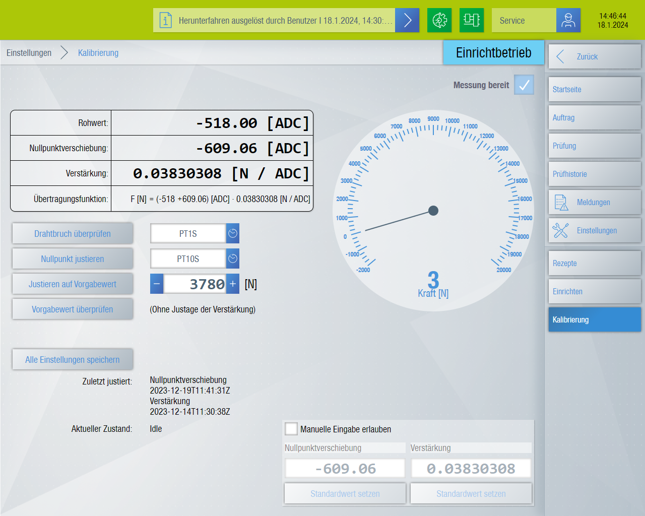
Task: Click the Kraft gauge needle hub
Action: tap(433, 211)
